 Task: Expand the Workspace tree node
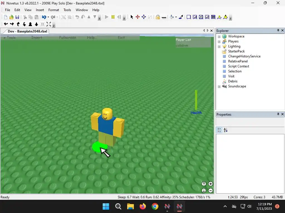tap(219, 37)
